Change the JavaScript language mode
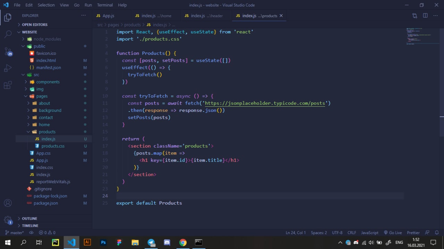The height and width of the screenshot is (249, 444). coord(369,233)
